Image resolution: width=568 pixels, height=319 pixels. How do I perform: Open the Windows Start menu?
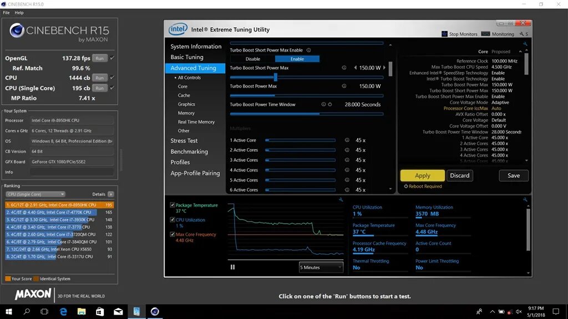pyautogui.click(x=9, y=311)
